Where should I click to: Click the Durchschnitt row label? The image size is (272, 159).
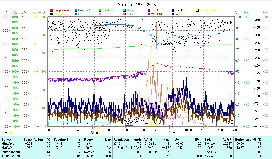pyautogui.click(x=9, y=152)
